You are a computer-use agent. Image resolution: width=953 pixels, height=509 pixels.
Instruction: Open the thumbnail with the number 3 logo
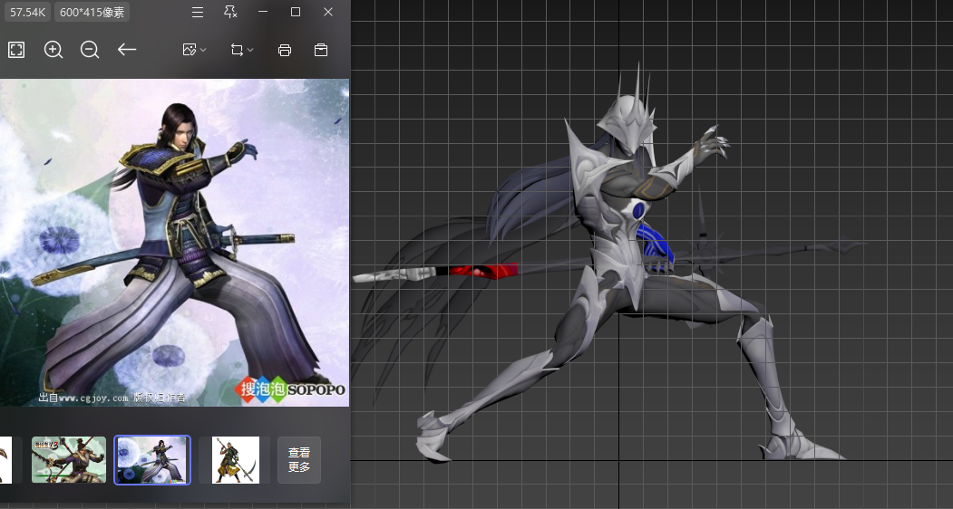(69, 460)
